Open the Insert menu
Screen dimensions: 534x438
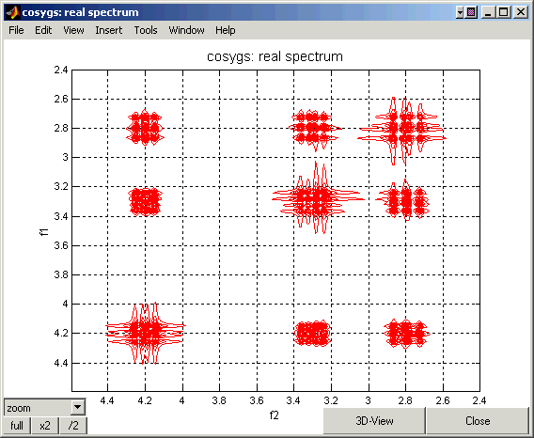click(109, 30)
